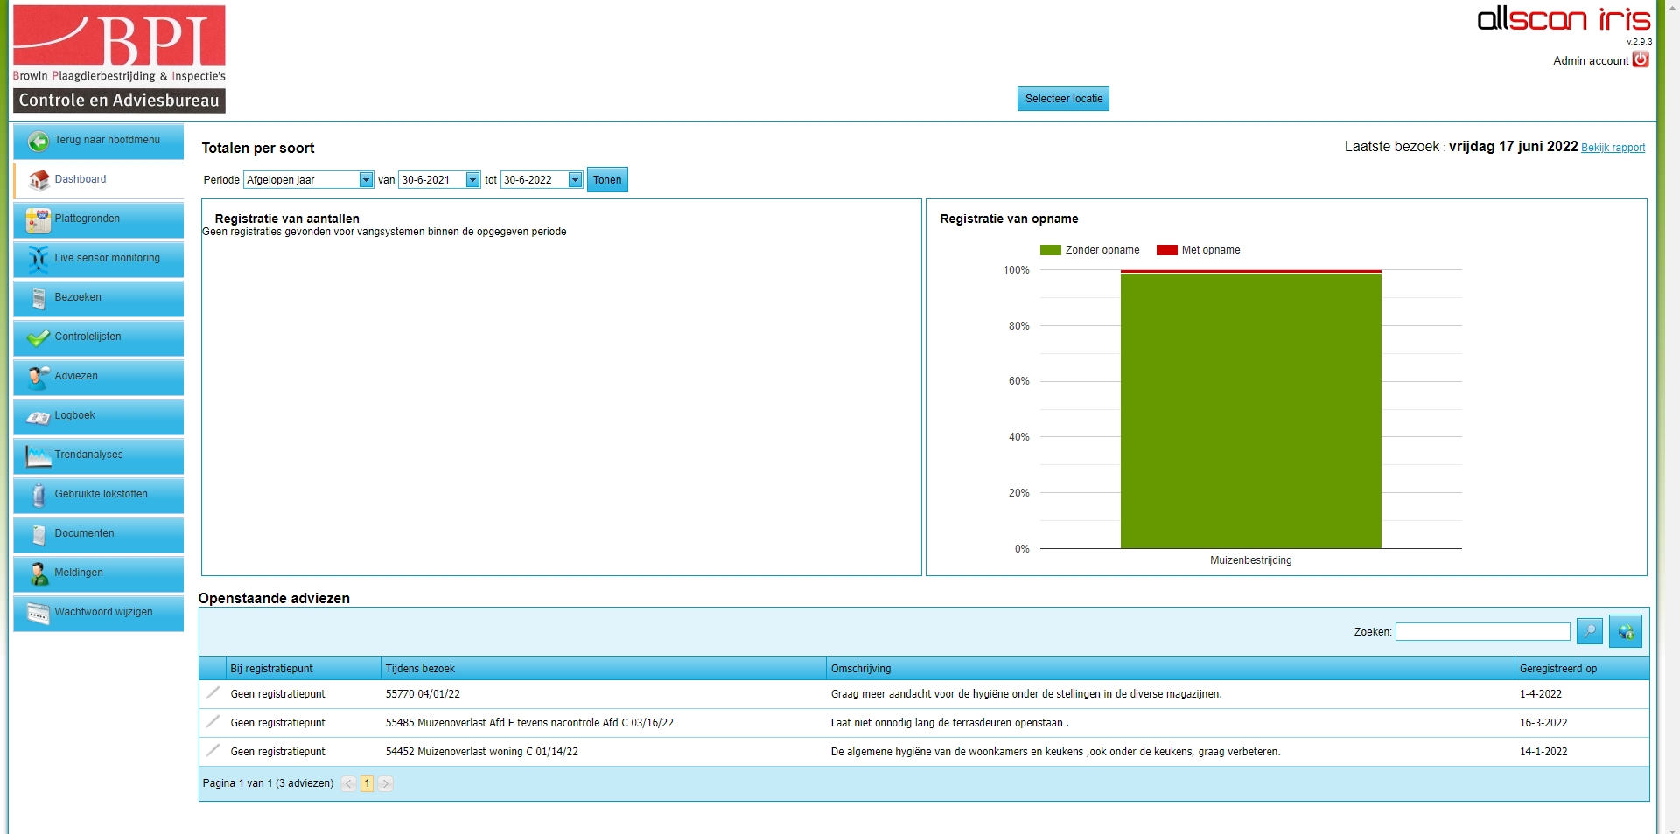The height and width of the screenshot is (834, 1680).
Task: Open the Periode dropdown showing Afgelopen jaar
Action: pyautogui.click(x=367, y=179)
